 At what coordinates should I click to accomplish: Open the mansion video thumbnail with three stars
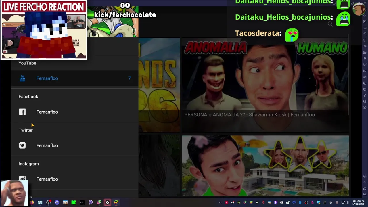point(265,166)
